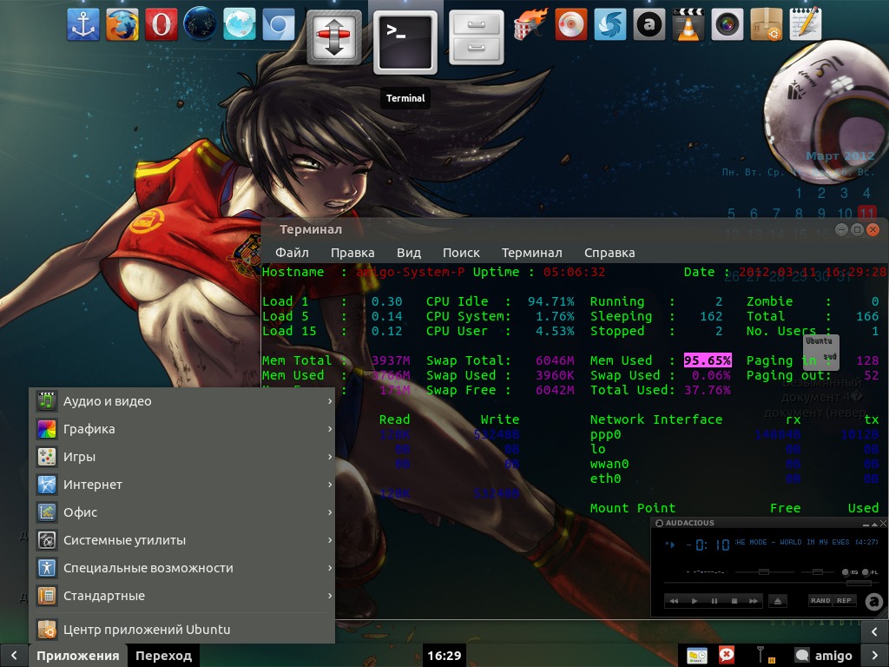Open Центр приложений Ubuntu from the menu
Viewport: 889px width, 667px height.
[182, 629]
